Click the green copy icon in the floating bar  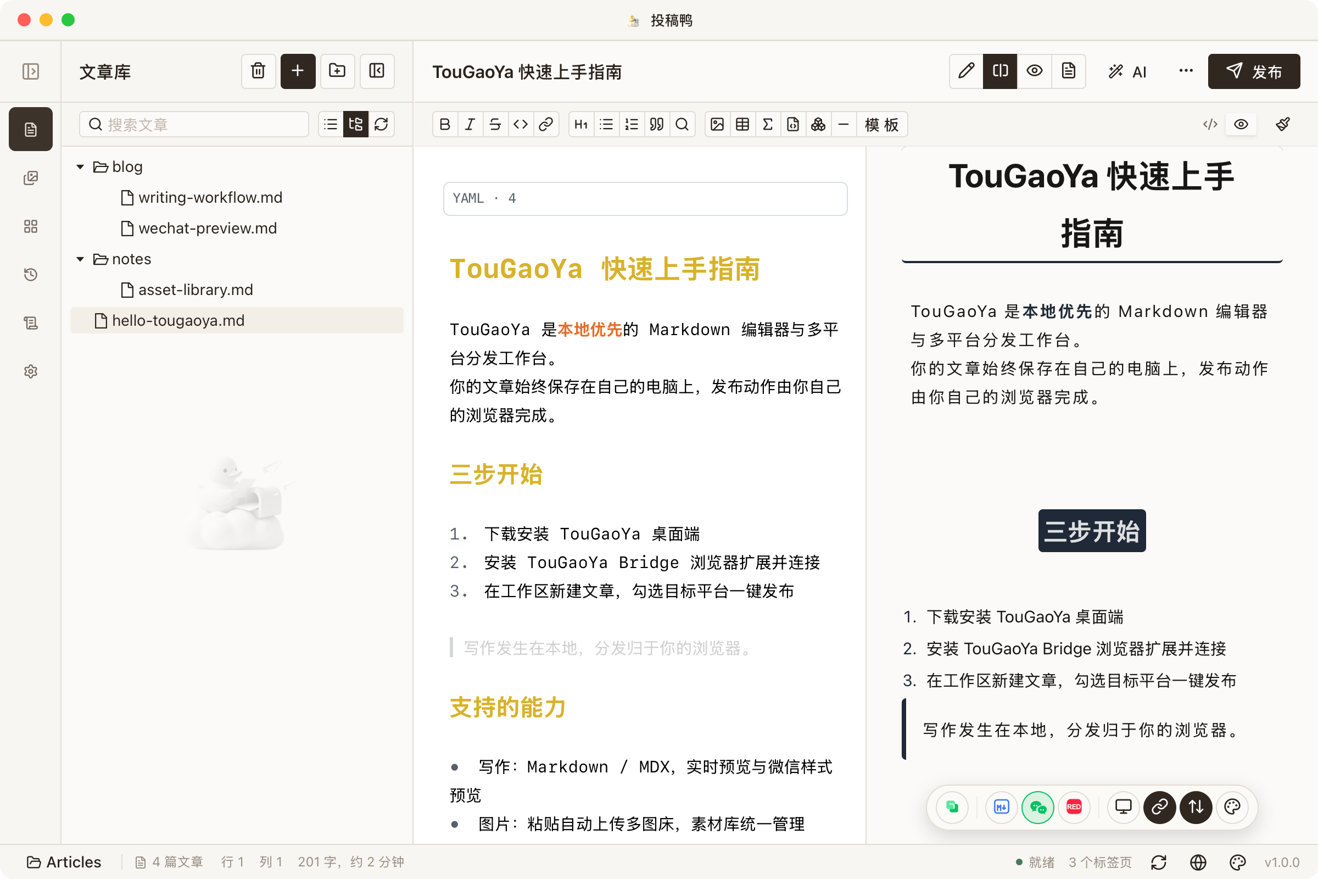952,807
